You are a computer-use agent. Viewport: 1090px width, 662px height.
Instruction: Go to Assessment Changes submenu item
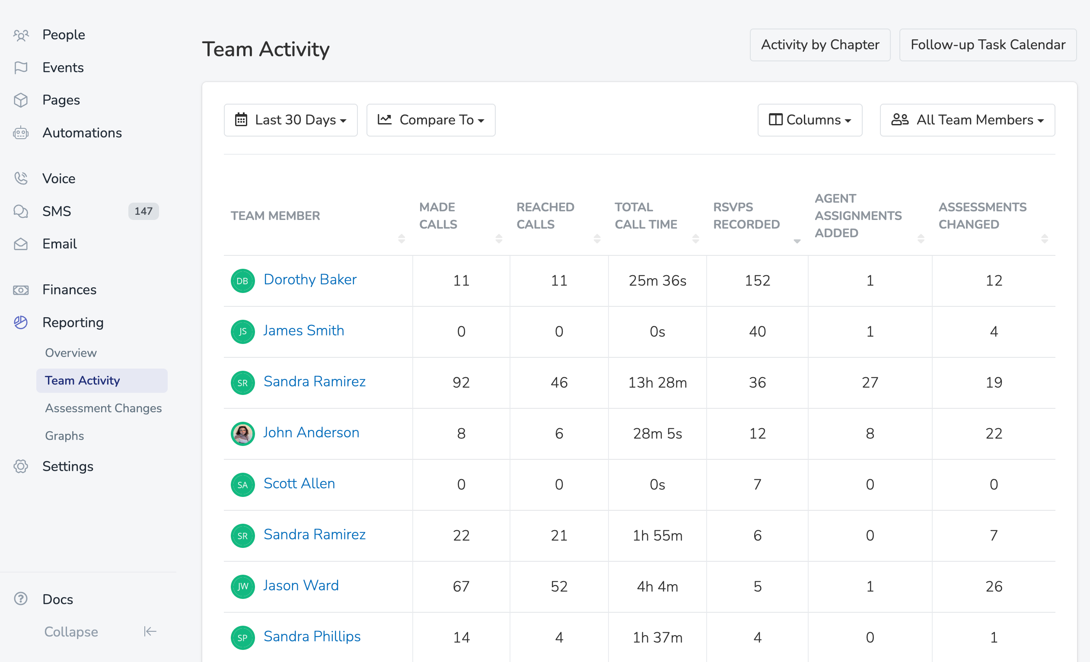pyautogui.click(x=103, y=408)
